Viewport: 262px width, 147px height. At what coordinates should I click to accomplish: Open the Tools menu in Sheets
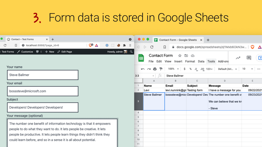211,62
